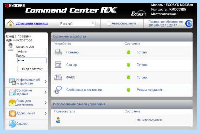The height and width of the screenshot is (133, 200).
Task: Click the Сканер device icon
Action: click(58, 65)
